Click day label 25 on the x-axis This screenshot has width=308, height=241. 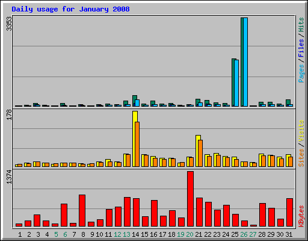coord(235,234)
